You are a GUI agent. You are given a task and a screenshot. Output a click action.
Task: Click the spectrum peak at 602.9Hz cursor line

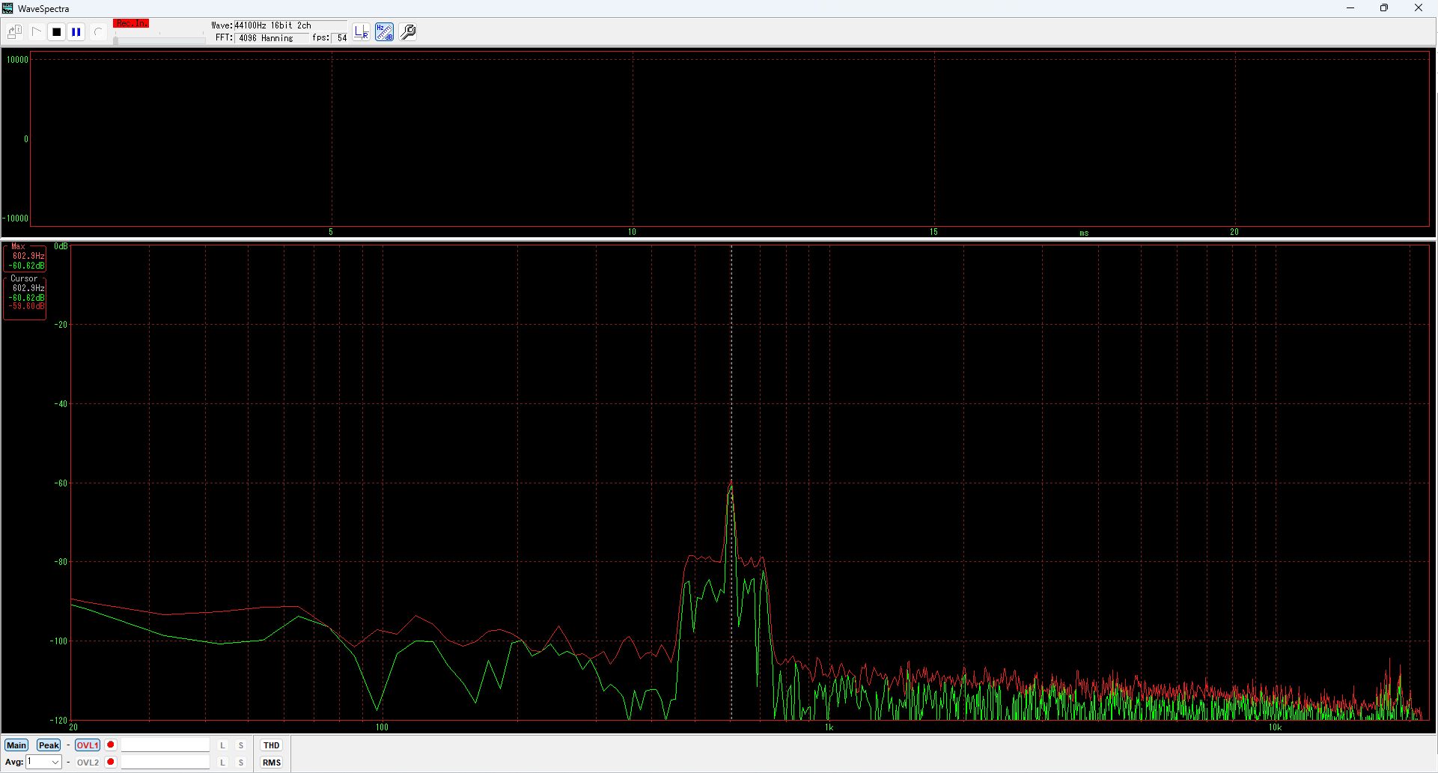pos(731,484)
